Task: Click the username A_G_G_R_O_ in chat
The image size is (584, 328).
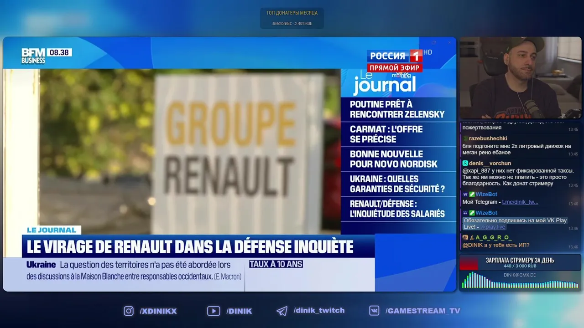Action: pyautogui.click(x=493, y=238)
